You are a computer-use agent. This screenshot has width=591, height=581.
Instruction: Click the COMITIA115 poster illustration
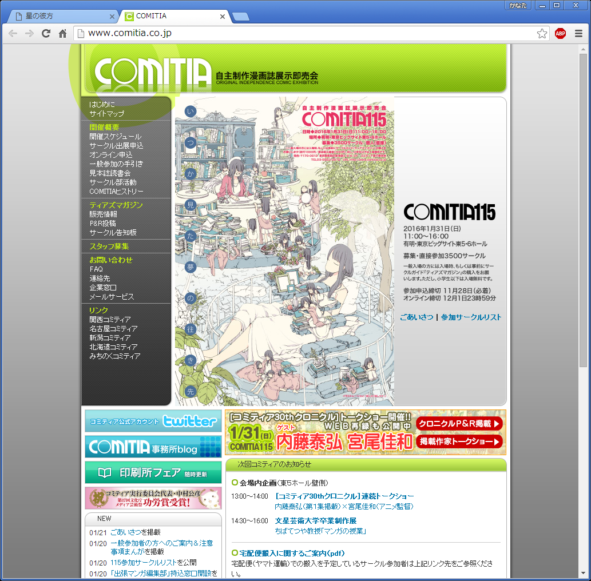(x=284, y=251)
